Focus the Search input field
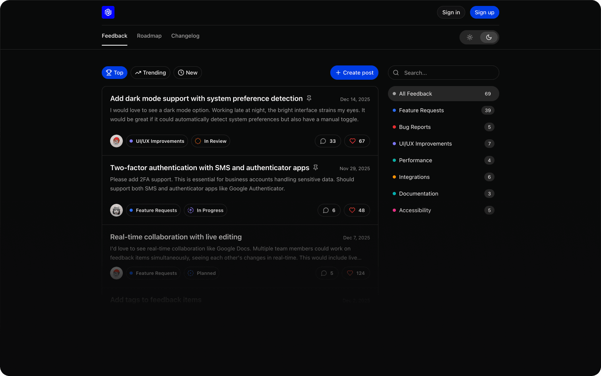The height and width of the screenshot is (376, 601). 444,73
